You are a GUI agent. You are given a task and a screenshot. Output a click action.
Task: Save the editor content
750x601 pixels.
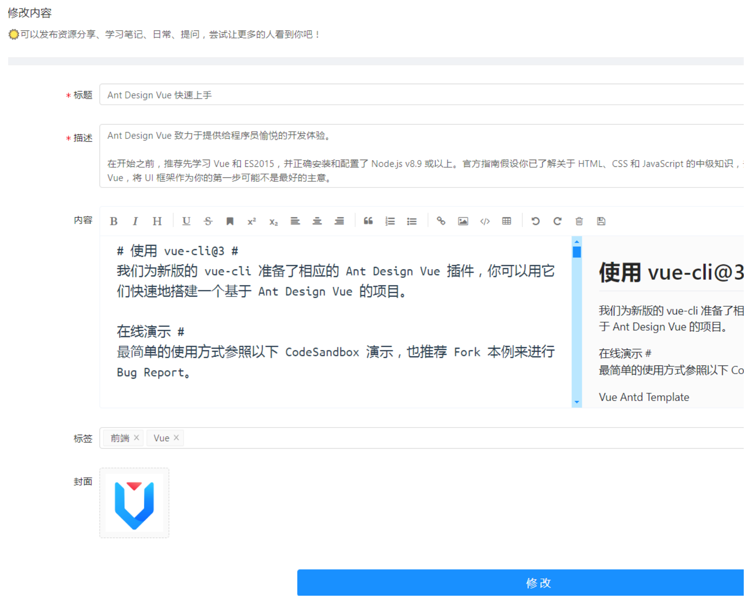point(601,221)
